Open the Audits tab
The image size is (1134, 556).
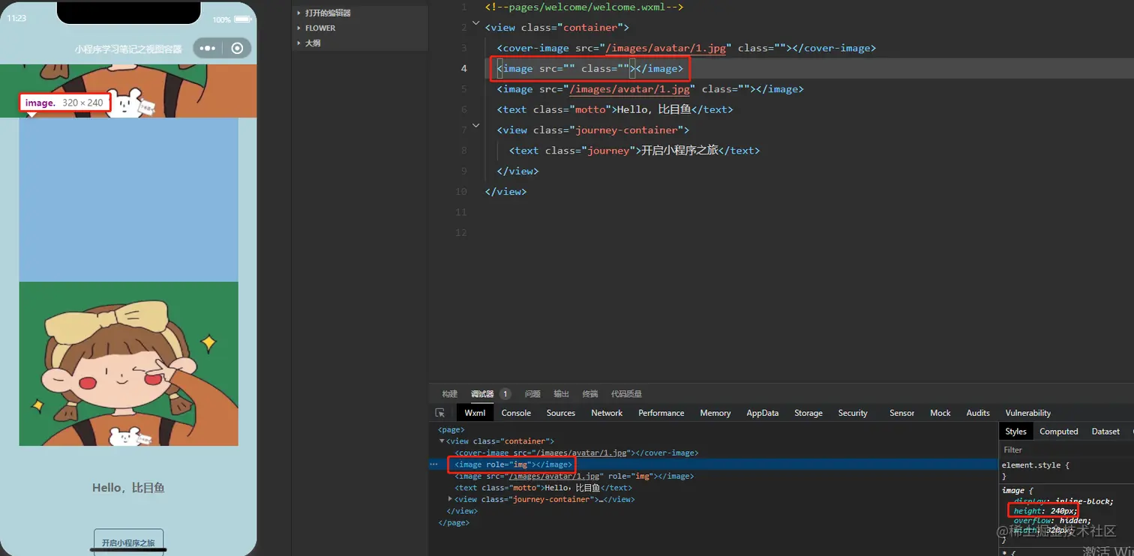point(978,413)
